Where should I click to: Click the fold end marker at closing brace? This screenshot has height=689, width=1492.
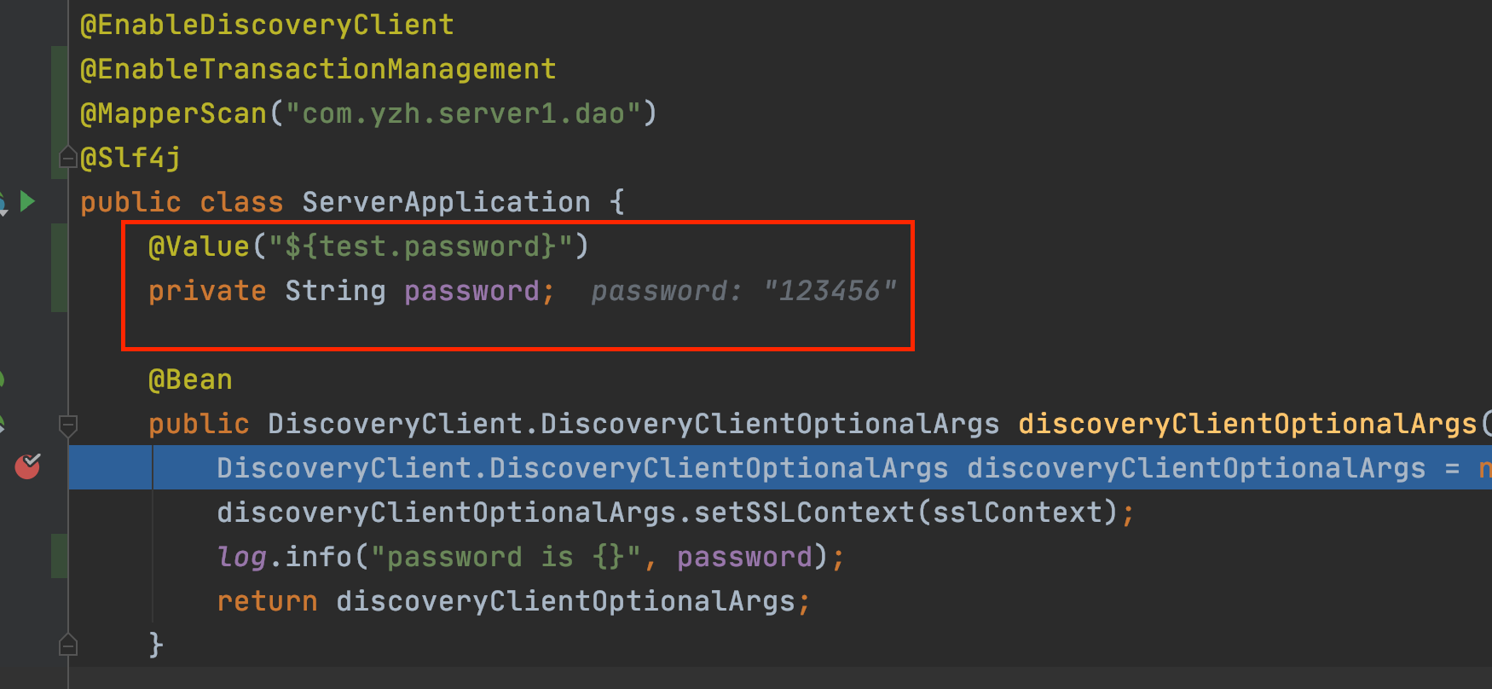[68, 646]
